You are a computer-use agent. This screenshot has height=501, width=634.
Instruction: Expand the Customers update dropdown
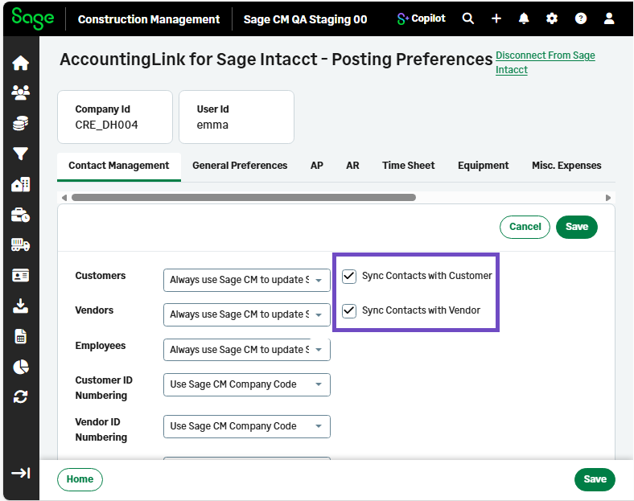pyautogui.click(x=246, y=281)
